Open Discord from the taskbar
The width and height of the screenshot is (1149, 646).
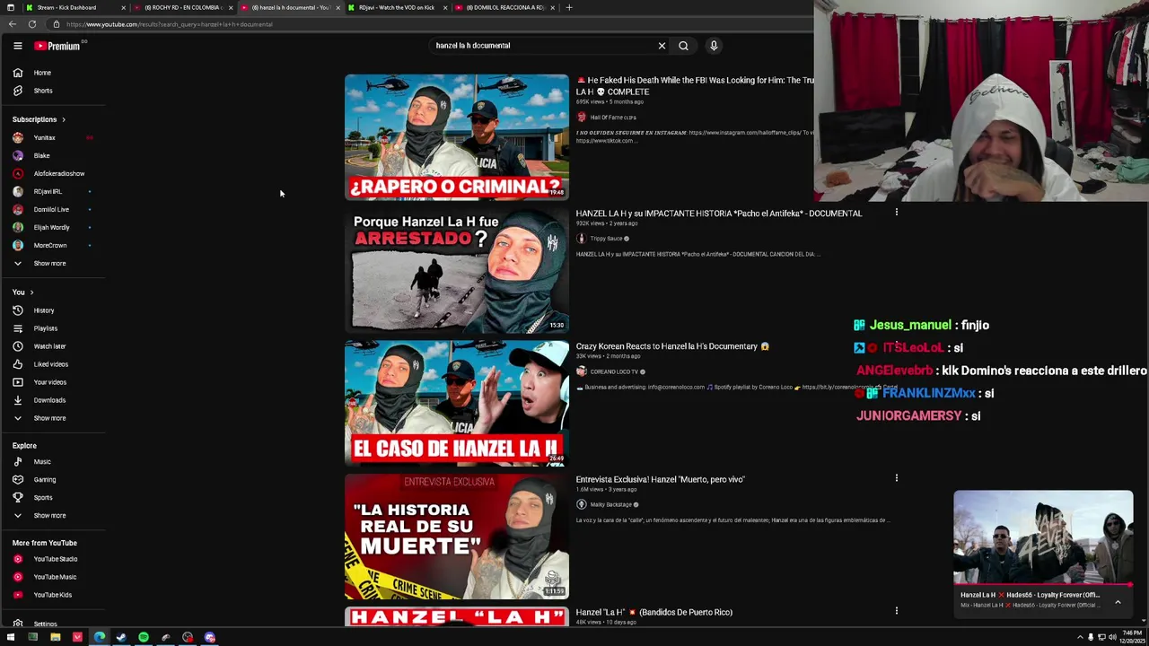pos(209,638)
